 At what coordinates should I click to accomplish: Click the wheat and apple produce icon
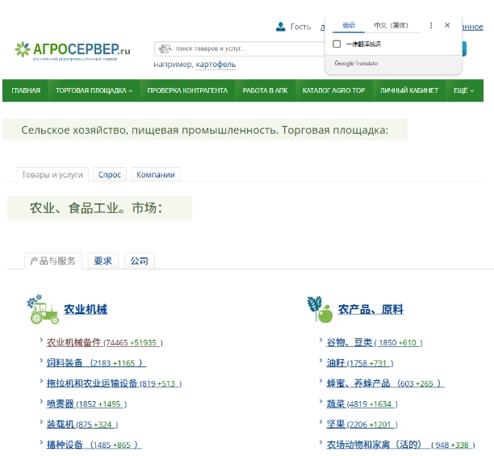pos(319,309)
